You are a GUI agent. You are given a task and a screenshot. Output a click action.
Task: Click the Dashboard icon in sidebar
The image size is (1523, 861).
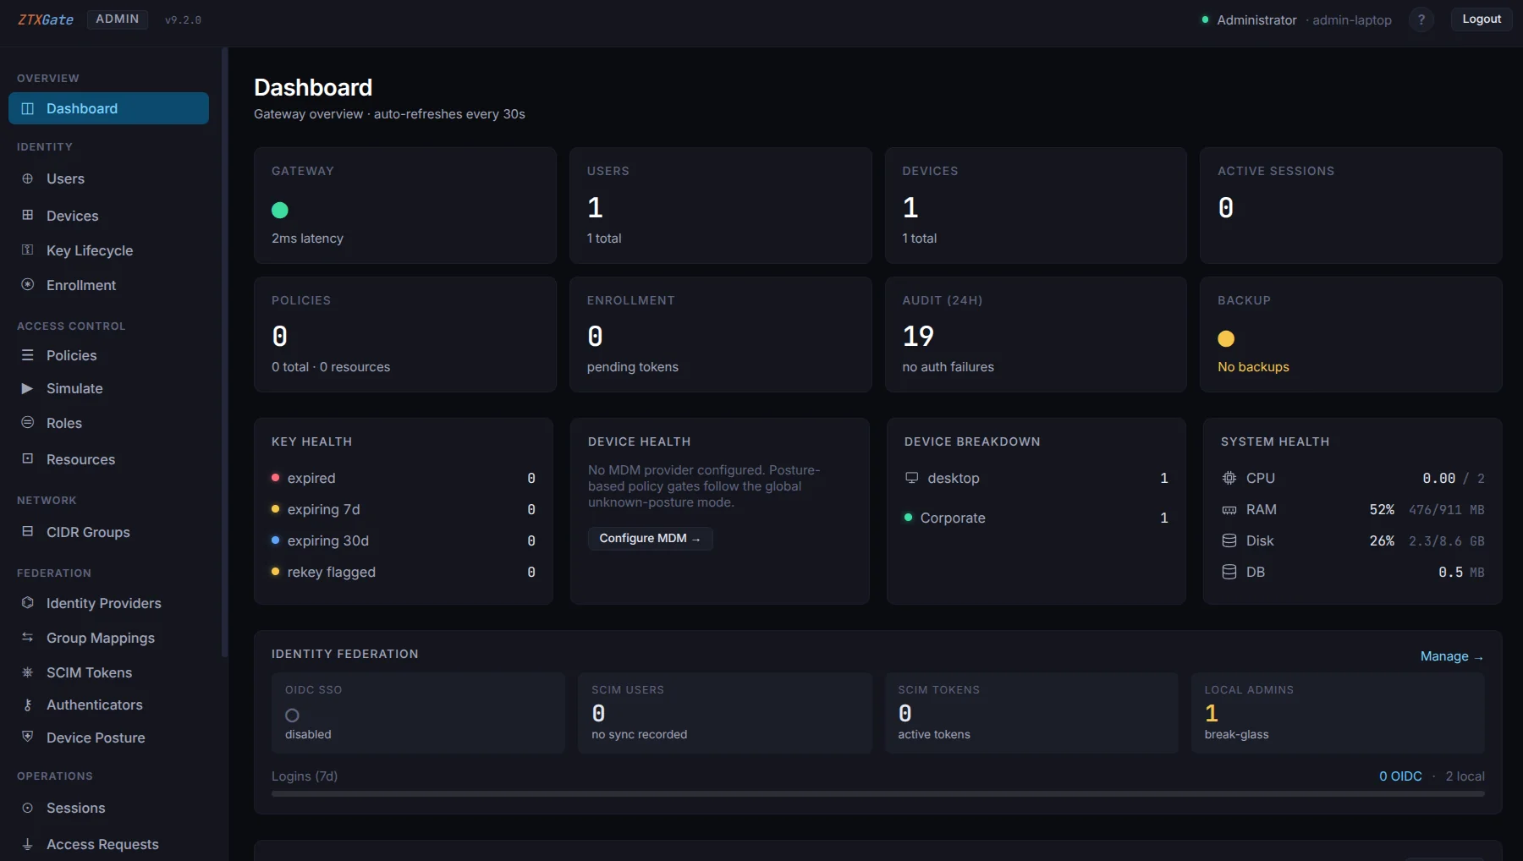(27, 108)
